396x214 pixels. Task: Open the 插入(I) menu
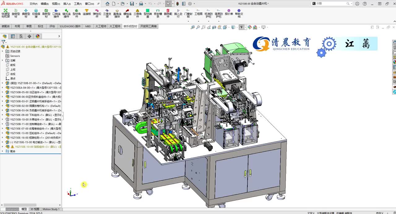(x=67, y=4)
